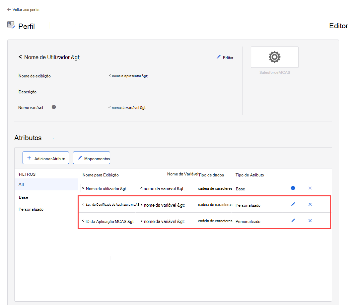This screenshot has width=348, height=305.
Task: Delete the ID da Aplicação MCAS attribute
Action: coord(310,221)
